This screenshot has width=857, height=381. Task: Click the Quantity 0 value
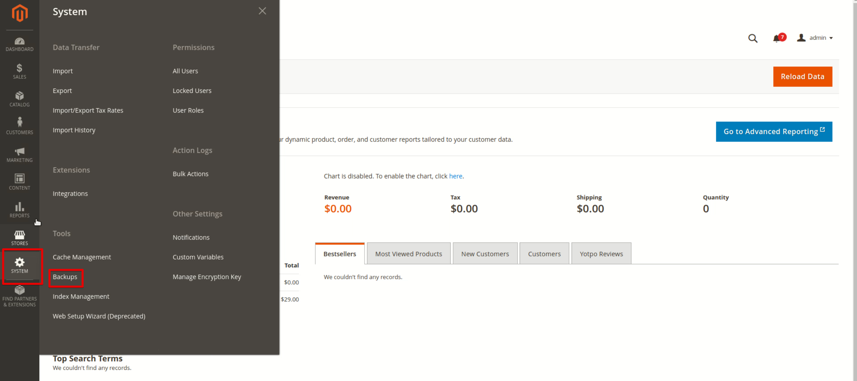[x=705, y=209]
